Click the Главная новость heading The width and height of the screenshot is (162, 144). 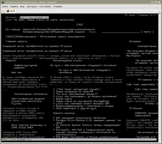point(16,42)
